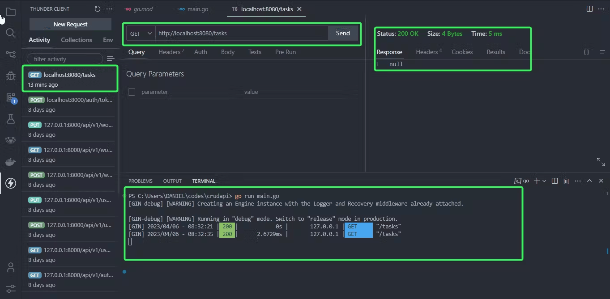The width and height of the screenshot is (610, 299).
Task: Kill terminal with trash icon
Action: pos(566,181)
